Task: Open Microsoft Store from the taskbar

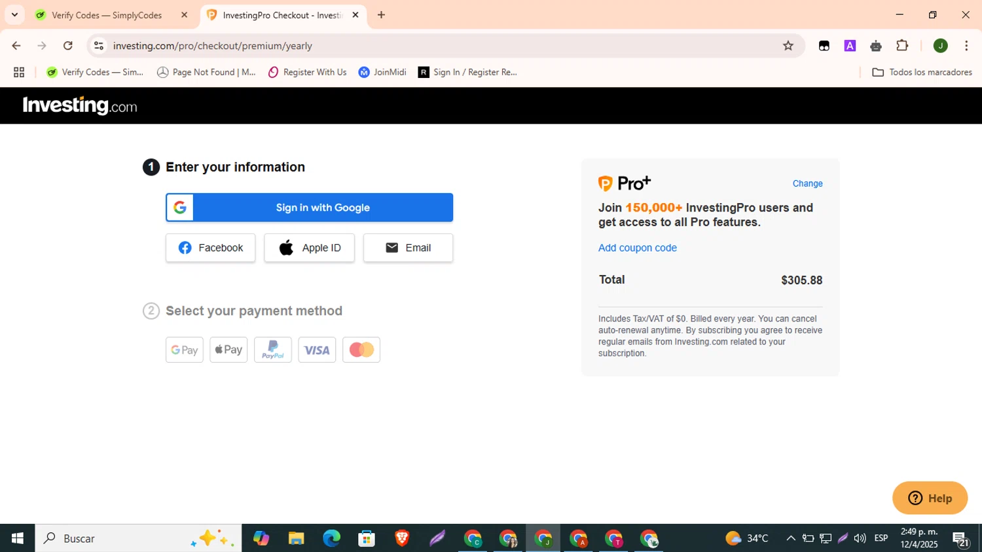Action: [x=367, y=538]
